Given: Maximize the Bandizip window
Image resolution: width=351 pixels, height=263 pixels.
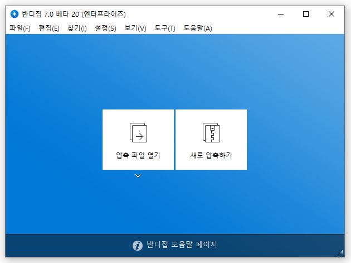Looking at the screenshot, I should coord(306,14).
